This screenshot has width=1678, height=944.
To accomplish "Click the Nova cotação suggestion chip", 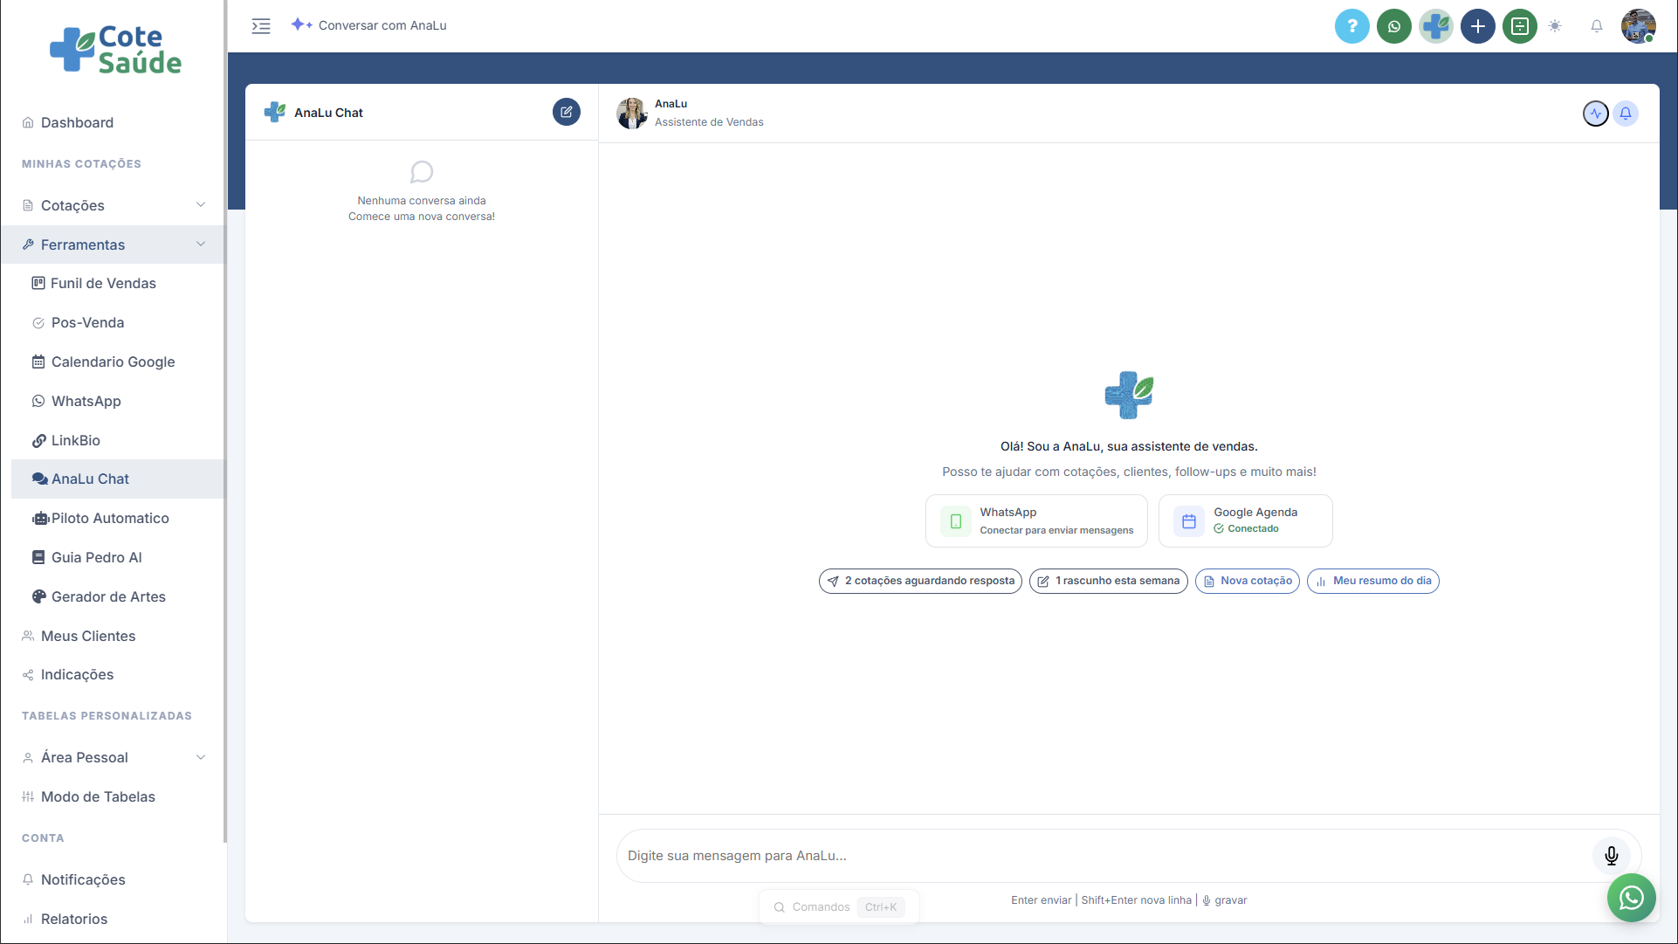I will [1247, 581].
